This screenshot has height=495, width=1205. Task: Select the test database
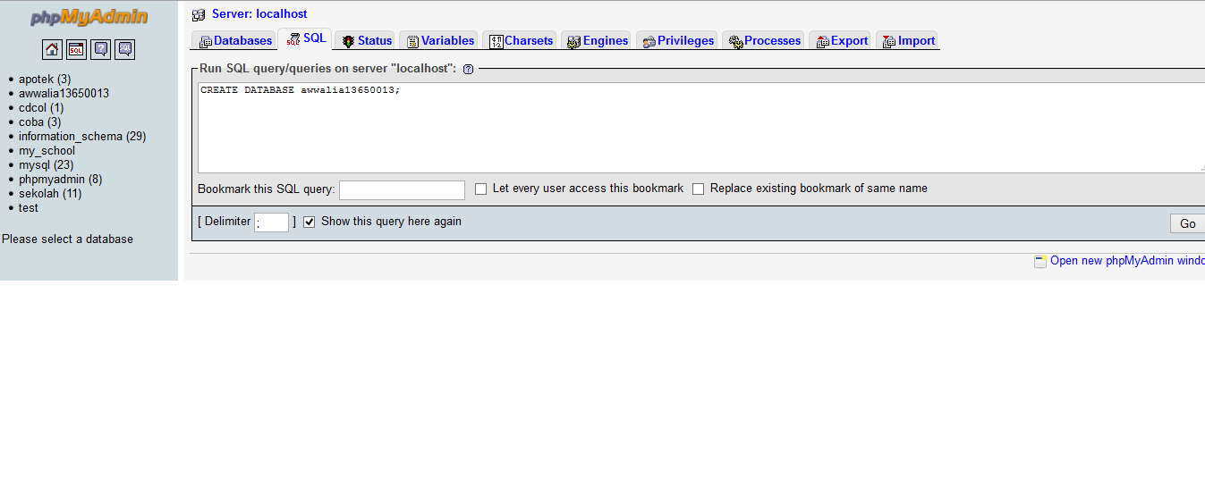(x=29, y=207)
